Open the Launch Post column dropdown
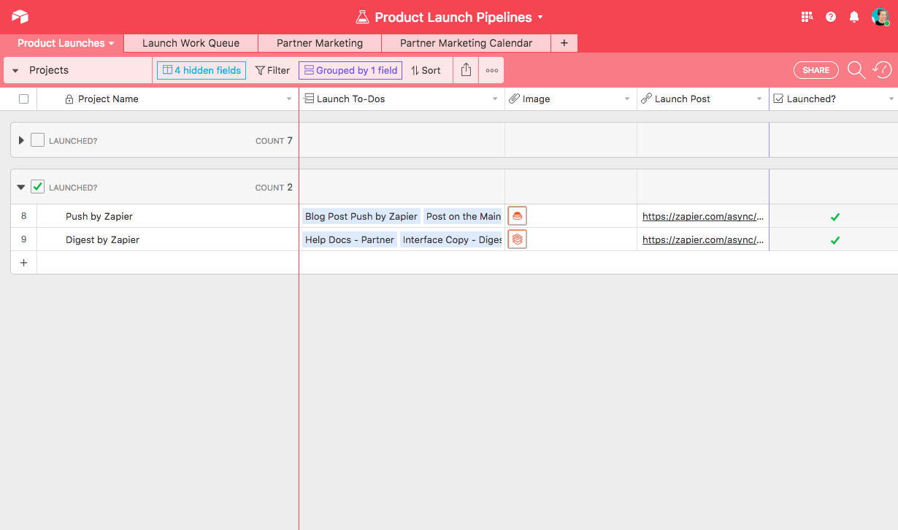The image size is (898, 530). 759,99
